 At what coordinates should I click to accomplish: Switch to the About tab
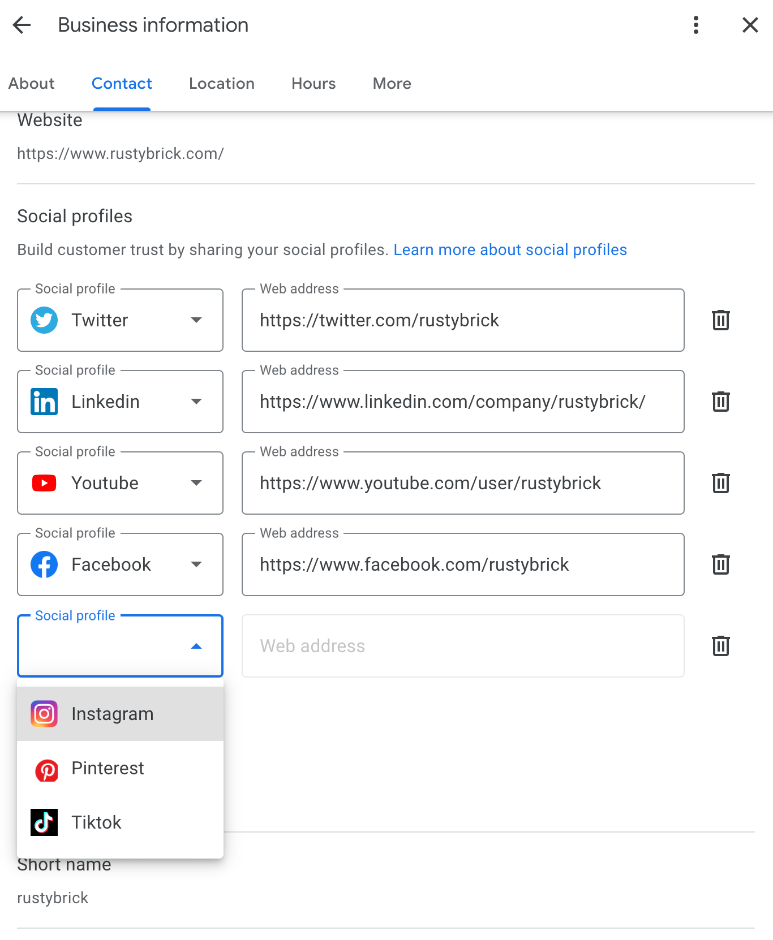32,84
